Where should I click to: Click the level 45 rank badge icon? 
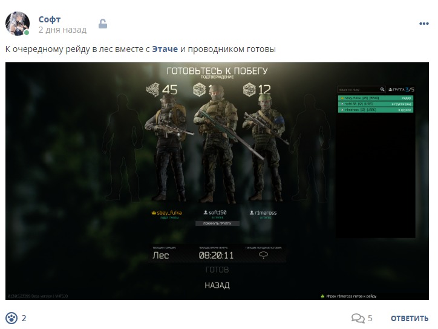(152, 90)
